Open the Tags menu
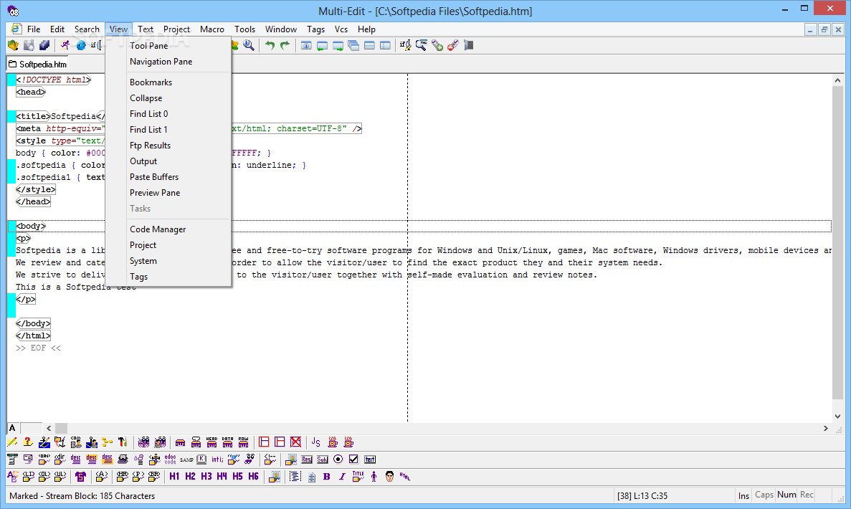Image resolution: width=851 pixels, height=509 pixels. click(316, 29)
